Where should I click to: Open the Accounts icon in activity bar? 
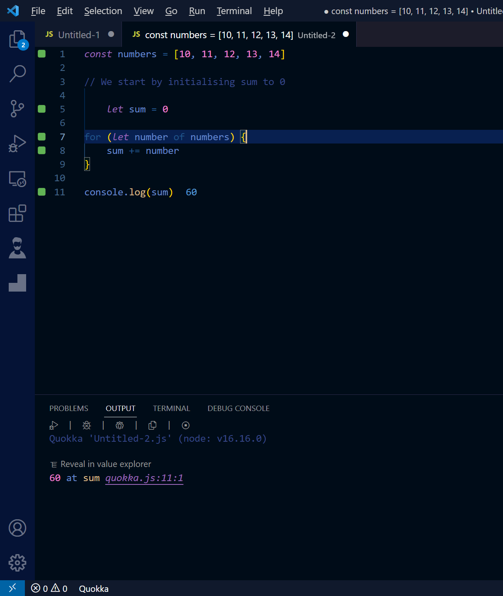(17, 528)
